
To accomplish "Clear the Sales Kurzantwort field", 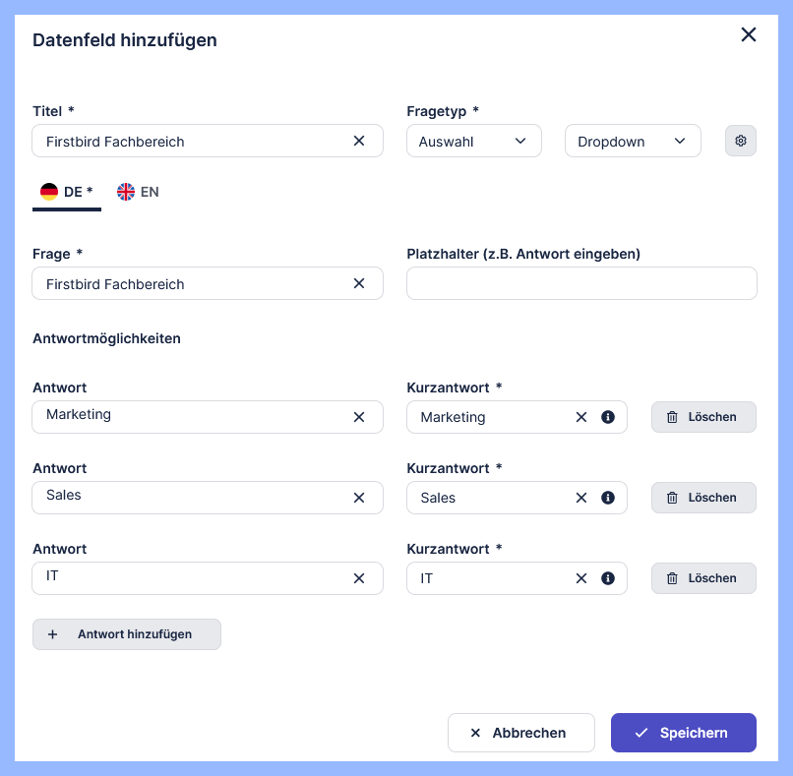I will coord(580,498).
